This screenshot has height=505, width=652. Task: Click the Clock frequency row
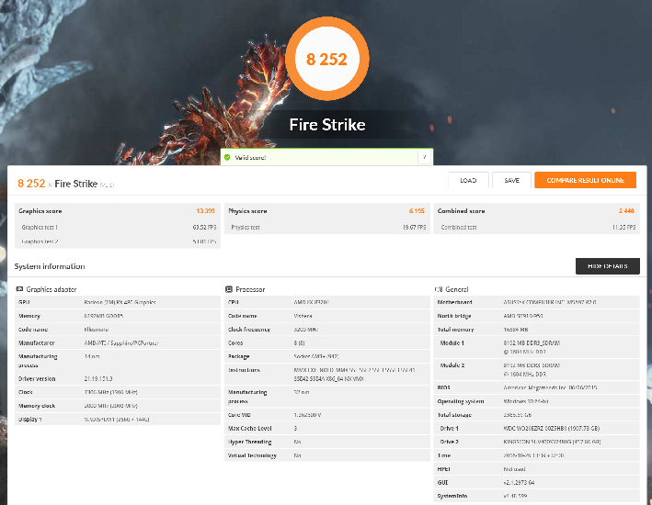pos(327,330)
